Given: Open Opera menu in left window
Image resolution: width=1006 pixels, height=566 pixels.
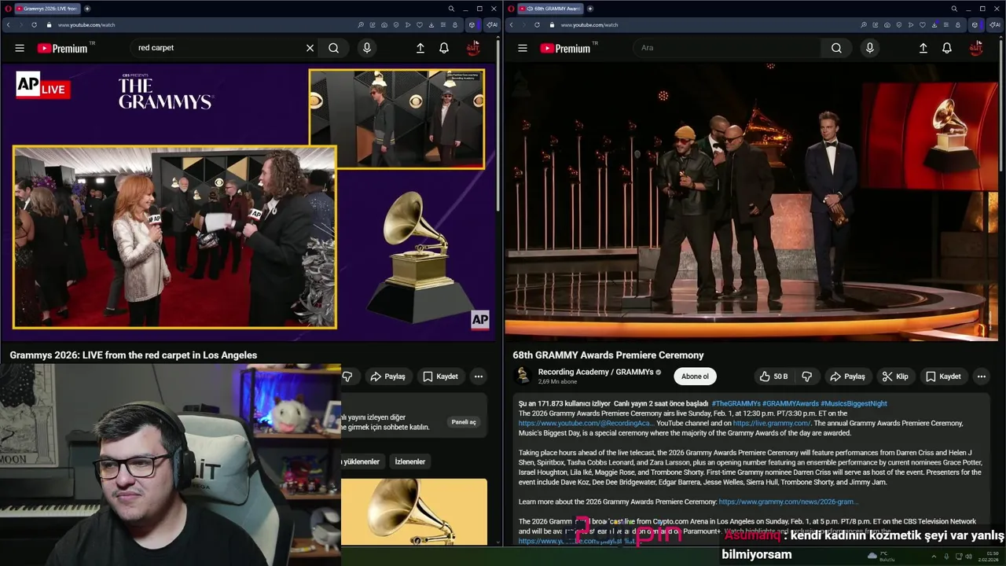Looking at the screenshot, I should tap(8, 9).
